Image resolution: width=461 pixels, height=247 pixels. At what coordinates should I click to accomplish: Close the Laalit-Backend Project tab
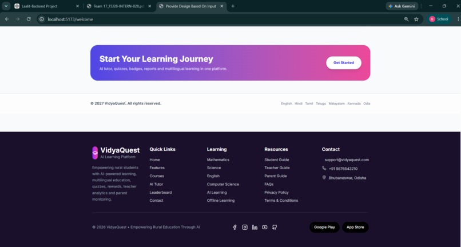click(x=77, y=6)
